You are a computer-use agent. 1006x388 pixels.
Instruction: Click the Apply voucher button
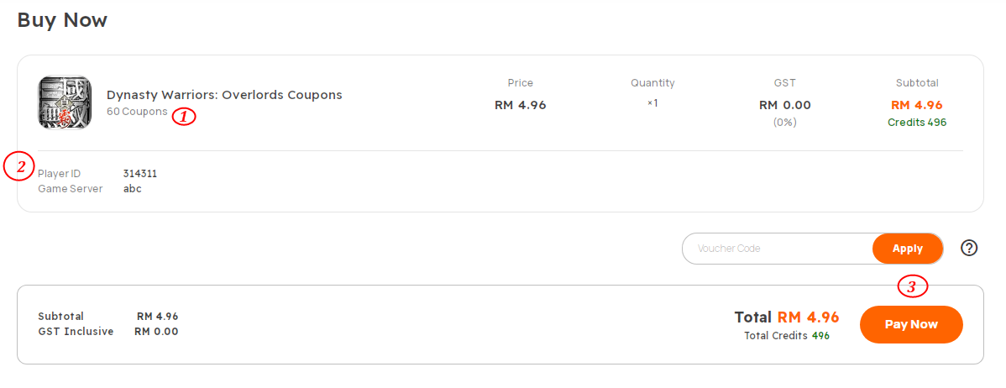[x=907, y=249]
